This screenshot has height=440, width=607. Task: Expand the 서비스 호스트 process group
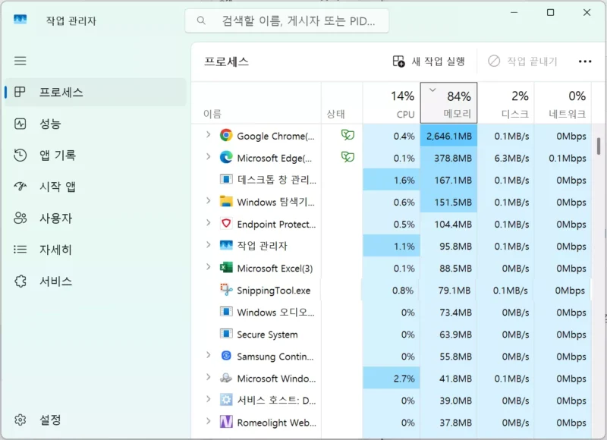(208, 399)
